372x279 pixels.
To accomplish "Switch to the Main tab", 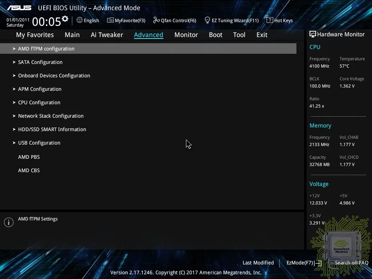I will pos(72,35).
